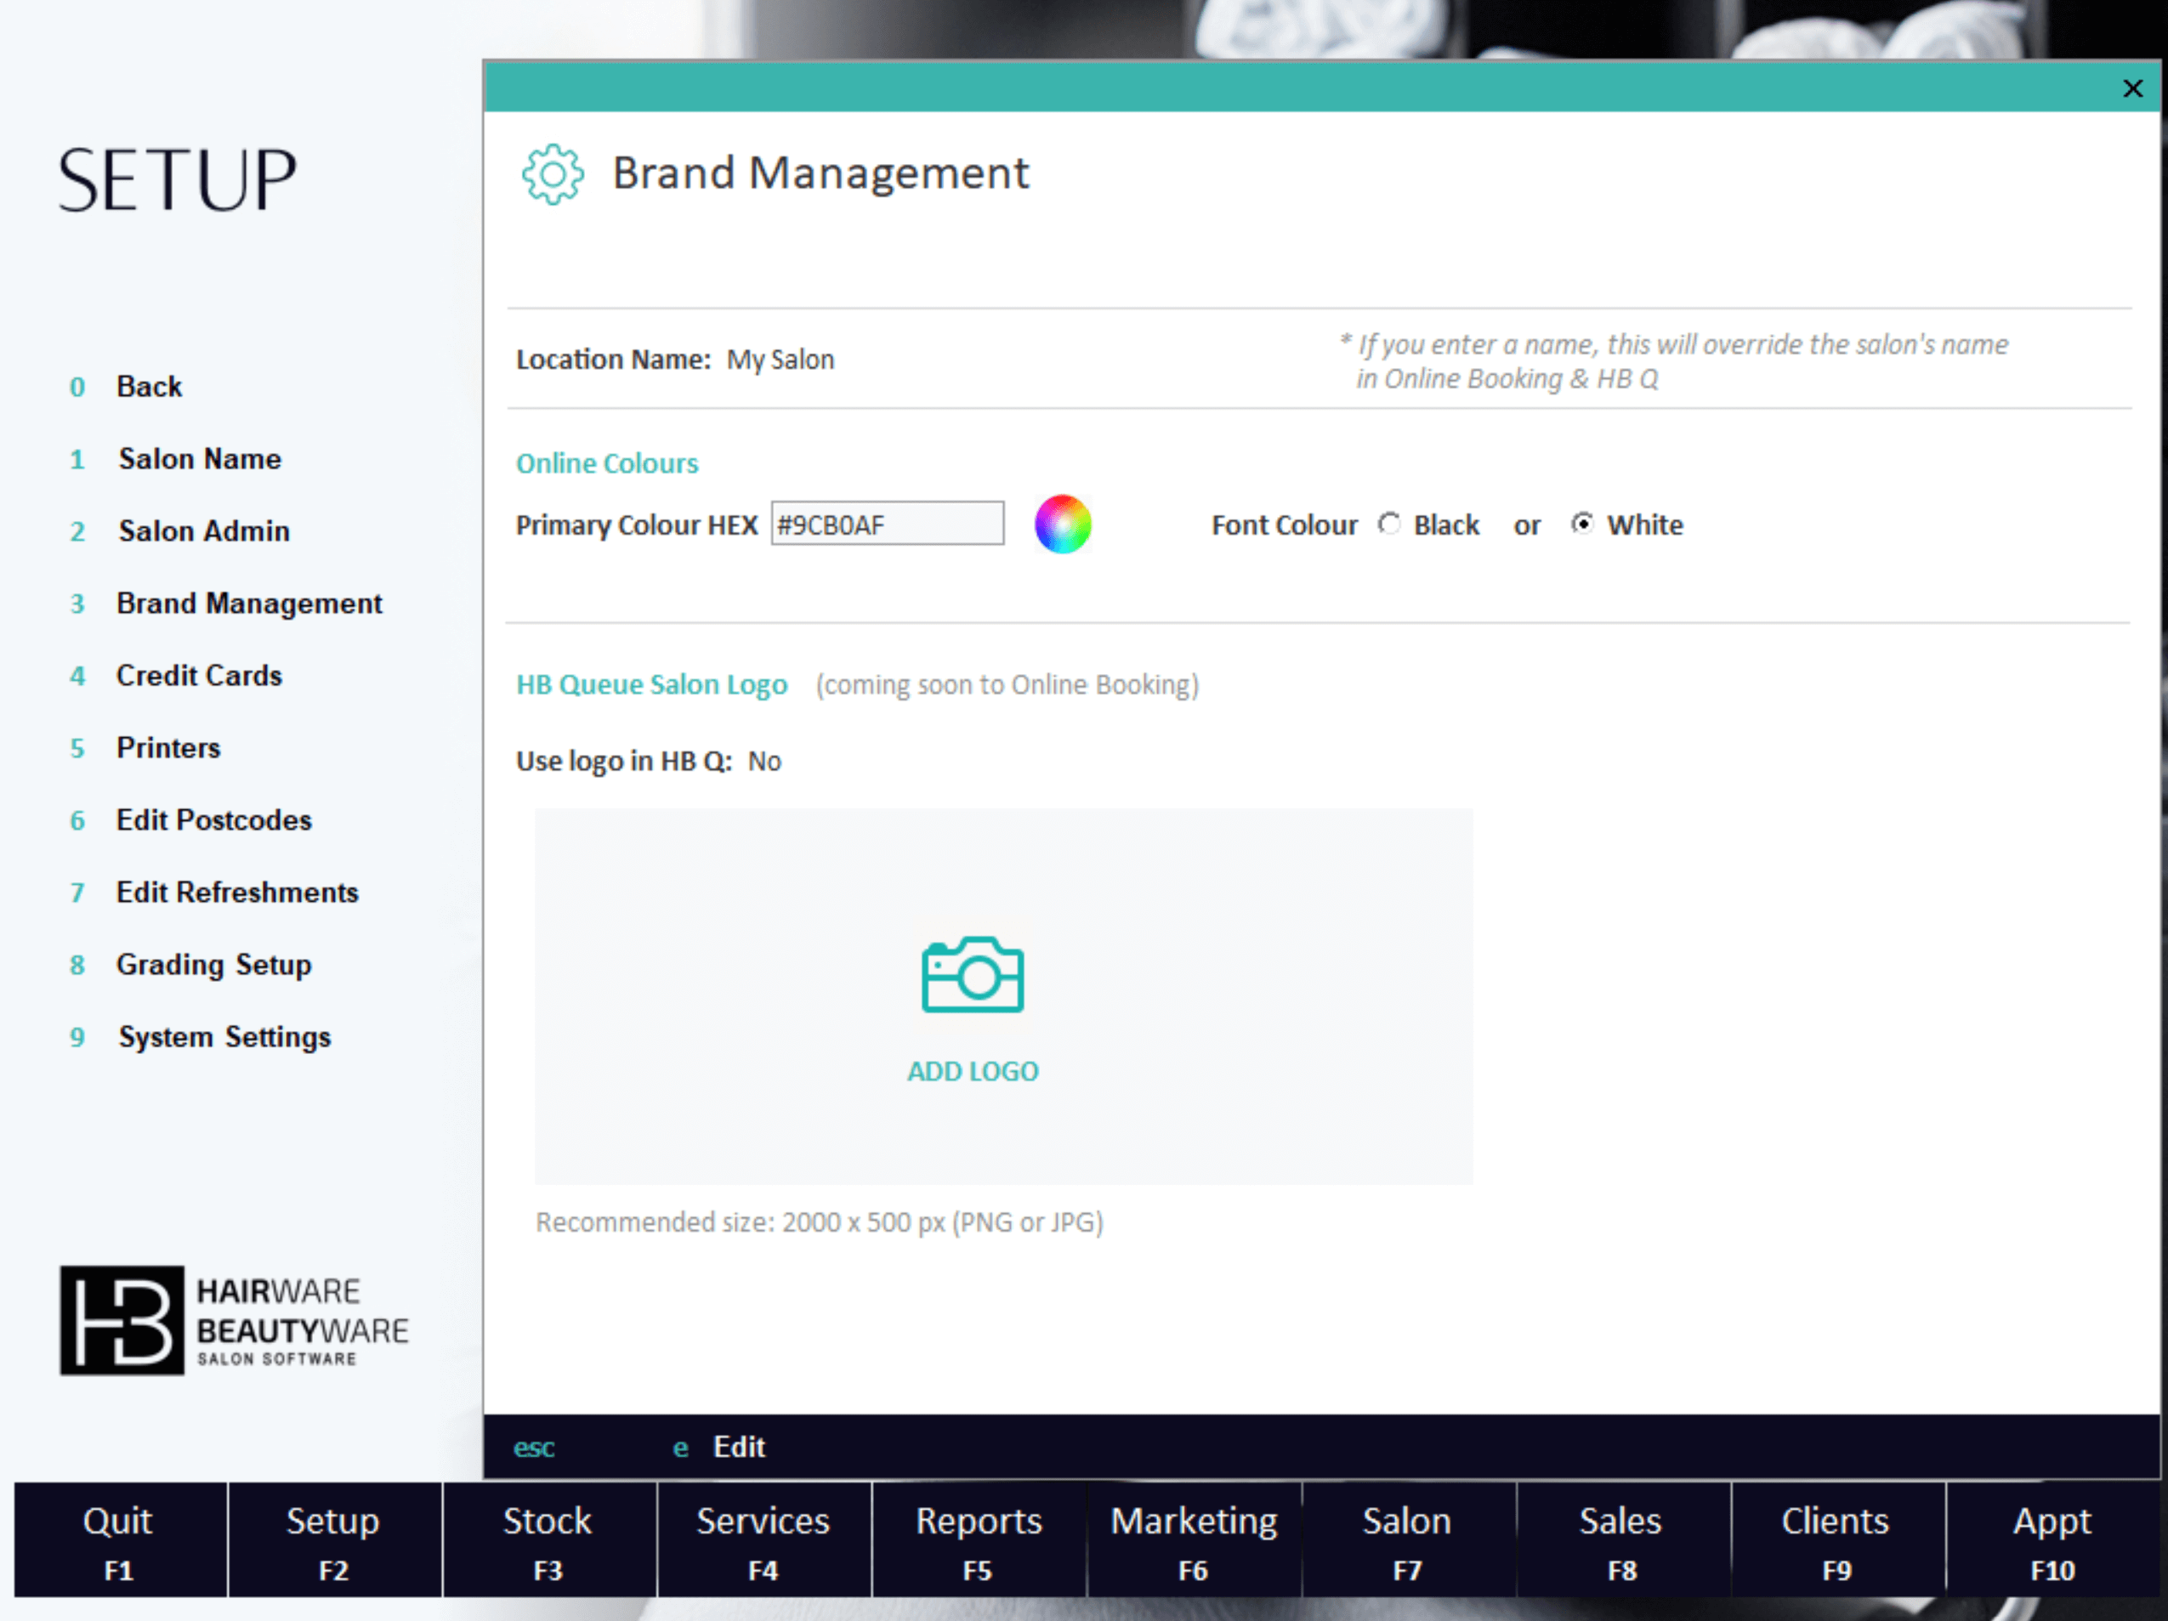Select White font colour
Viewport: 2168px width, 1621px height.
tap(1585, 524)
